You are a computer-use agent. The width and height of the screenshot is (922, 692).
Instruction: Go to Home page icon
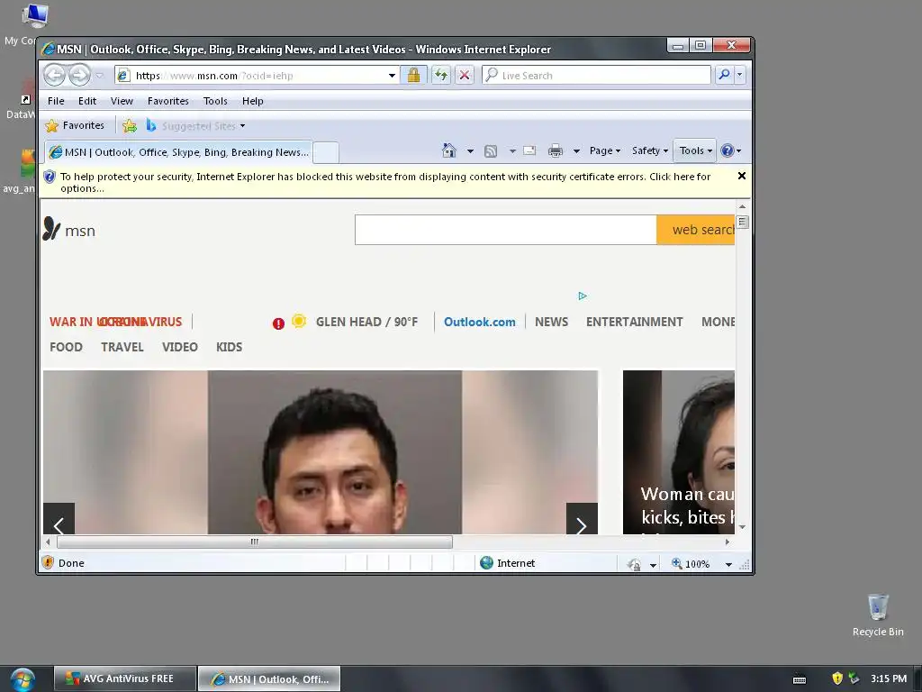[449, 150]
